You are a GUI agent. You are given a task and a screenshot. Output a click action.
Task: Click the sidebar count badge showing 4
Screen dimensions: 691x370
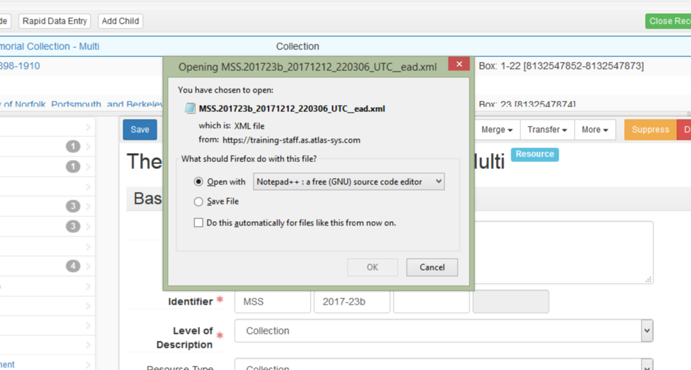tap(73, 266)
